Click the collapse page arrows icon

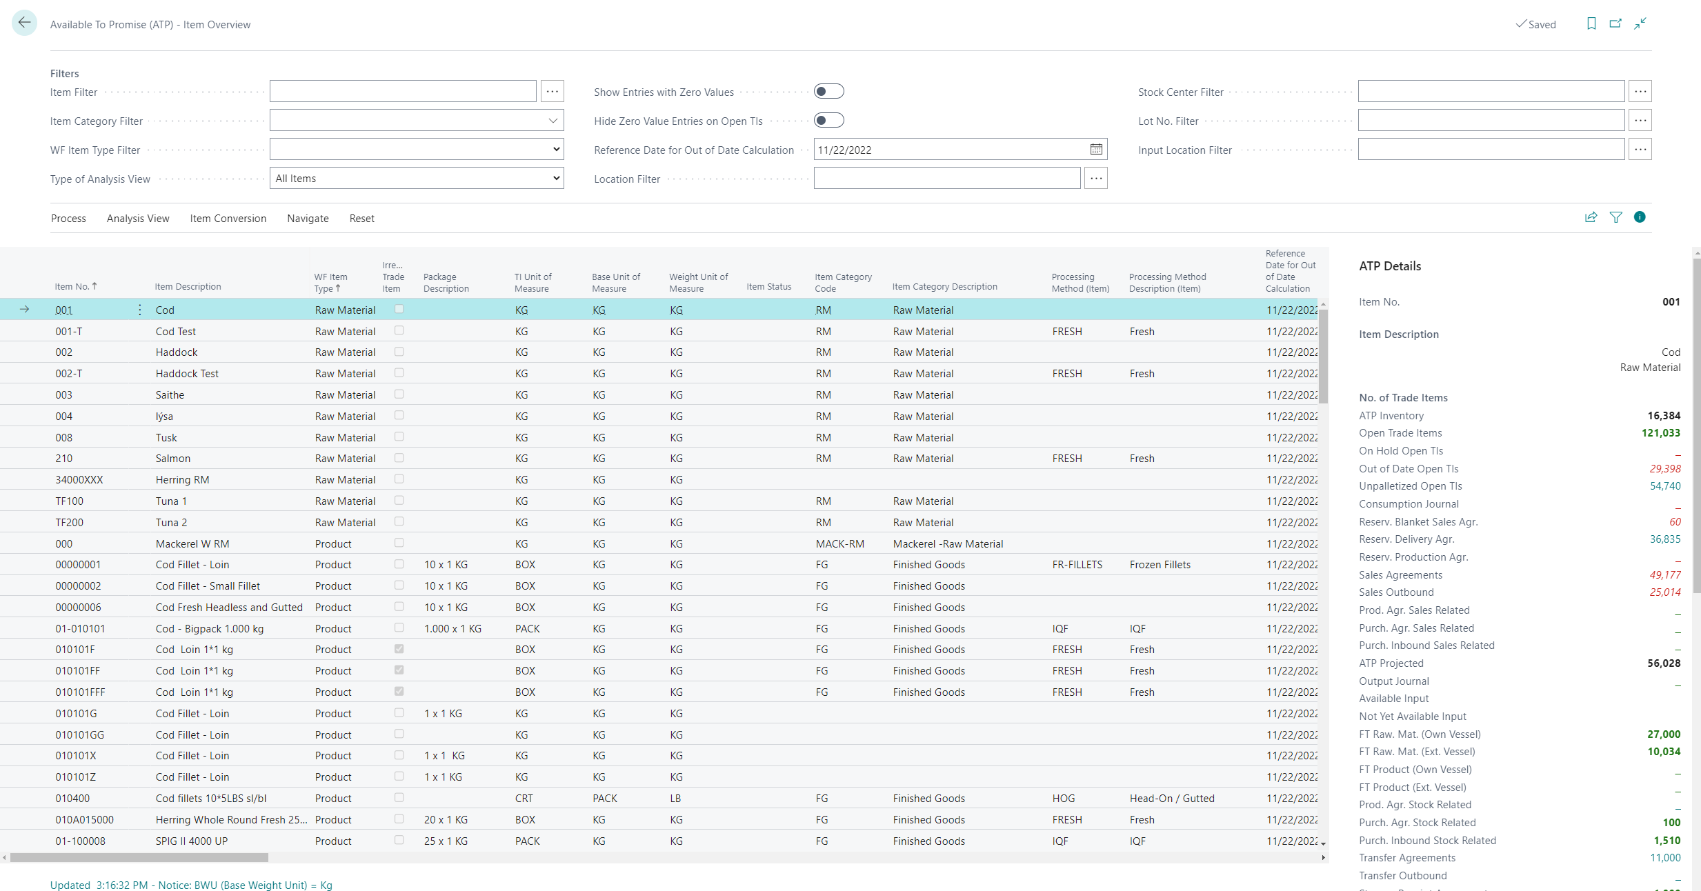click(x=1640, y=23)
